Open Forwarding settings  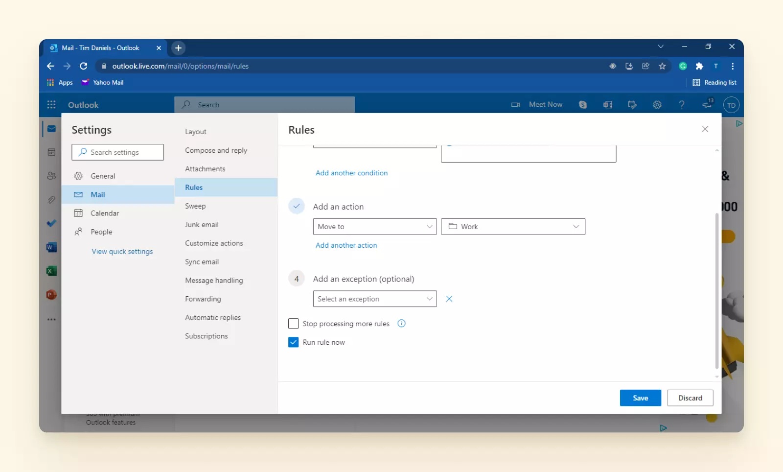(226, 299)
